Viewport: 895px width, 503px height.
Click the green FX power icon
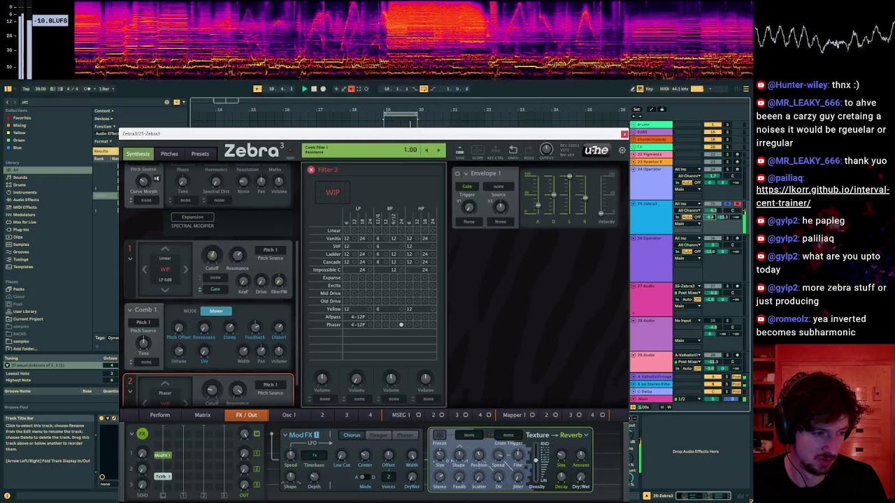click(143, 434)
